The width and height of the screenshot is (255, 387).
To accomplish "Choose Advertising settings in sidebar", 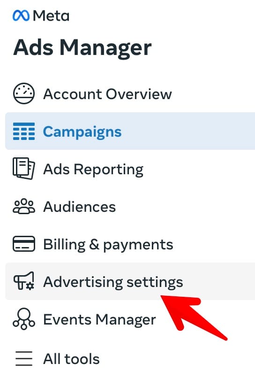I will point(130,281).
